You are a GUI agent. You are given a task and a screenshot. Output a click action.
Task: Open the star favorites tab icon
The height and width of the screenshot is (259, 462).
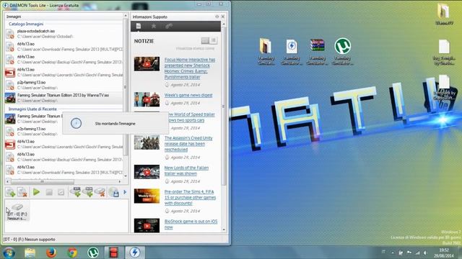[154, 26]
